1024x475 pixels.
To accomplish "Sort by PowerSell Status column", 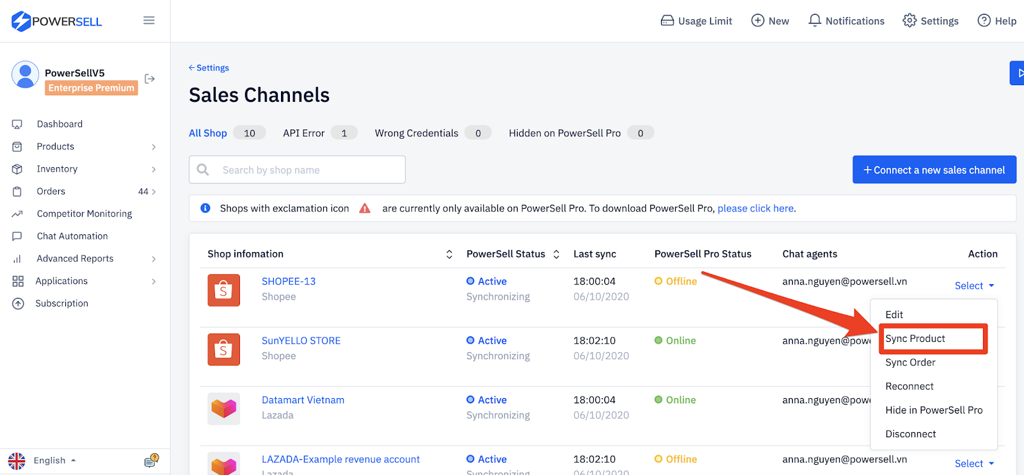I will (556, 254).
